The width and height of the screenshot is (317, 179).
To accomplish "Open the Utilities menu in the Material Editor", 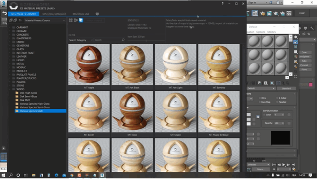I will pos(271,32).
